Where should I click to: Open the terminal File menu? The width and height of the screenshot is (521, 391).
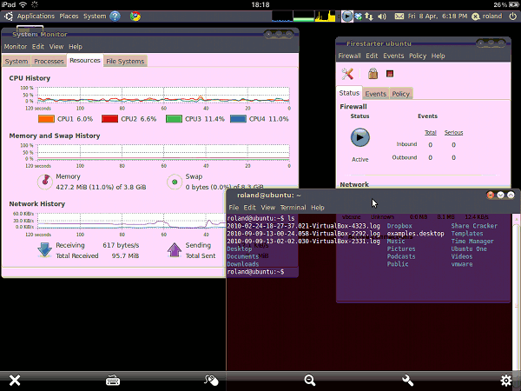[x=234, y=208]
